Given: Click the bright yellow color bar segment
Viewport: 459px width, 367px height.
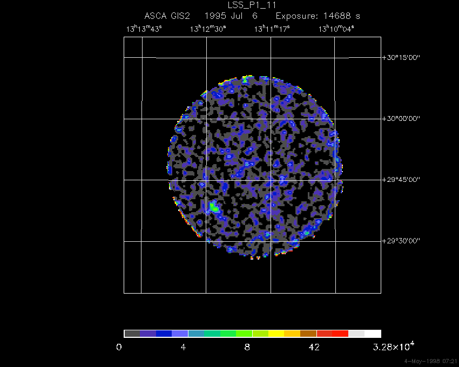Looking at the screenshot, I should 276,334.
